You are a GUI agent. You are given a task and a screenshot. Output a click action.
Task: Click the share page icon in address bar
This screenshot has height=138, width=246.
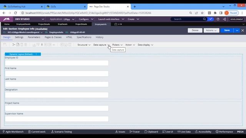196,13
